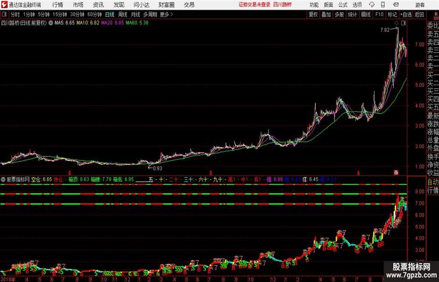439x282 pixels.
Task: Click the 7.82 high price label
Action: 384,30
